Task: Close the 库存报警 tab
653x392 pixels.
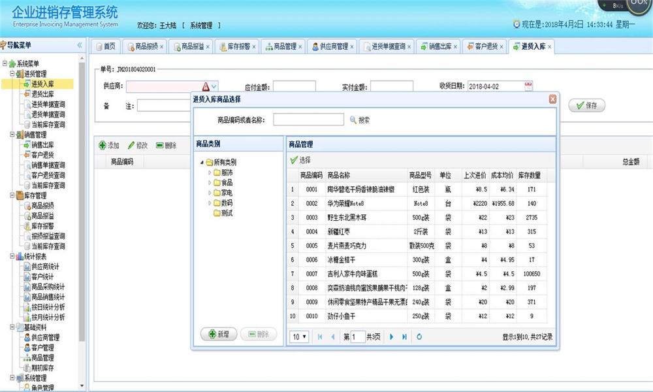Action: tap(254, 46)
